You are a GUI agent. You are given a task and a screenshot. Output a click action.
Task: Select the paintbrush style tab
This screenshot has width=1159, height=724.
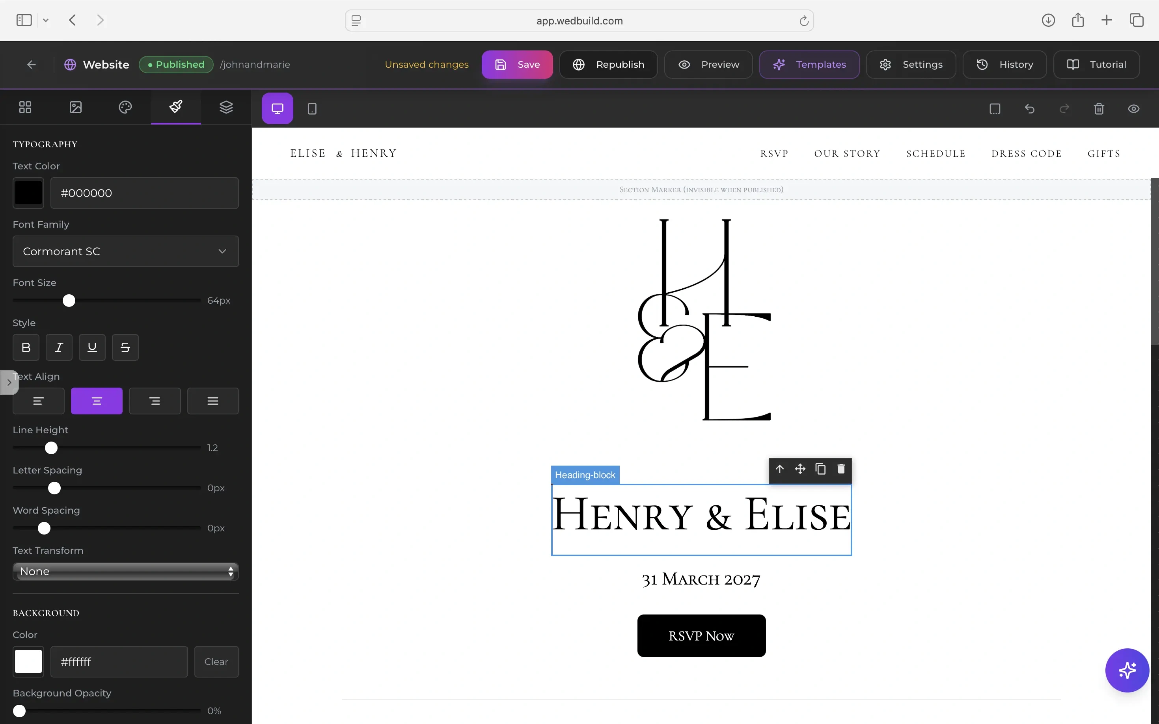[x=176, y=107]
